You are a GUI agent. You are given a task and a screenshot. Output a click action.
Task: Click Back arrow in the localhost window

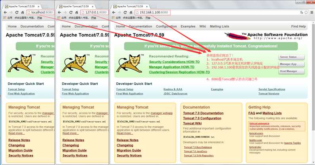pos(6,12)
